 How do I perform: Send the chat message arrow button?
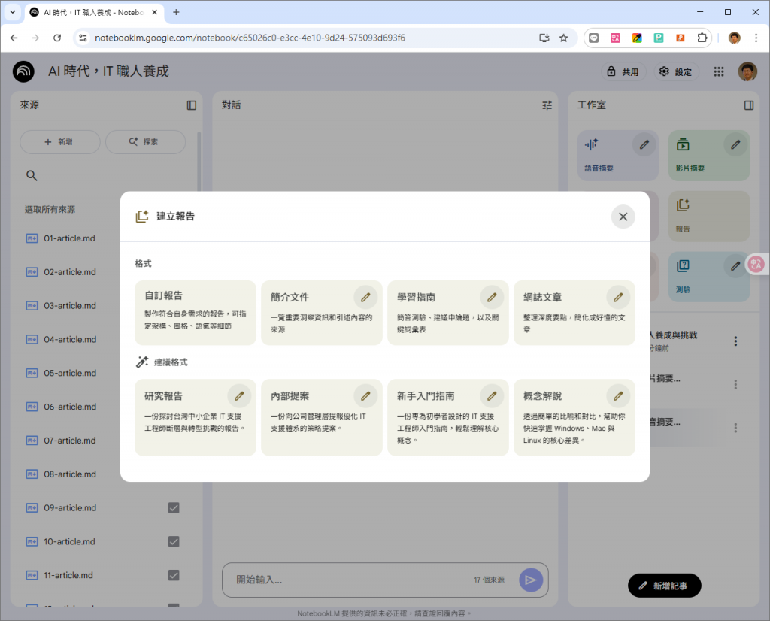(531, 580)
